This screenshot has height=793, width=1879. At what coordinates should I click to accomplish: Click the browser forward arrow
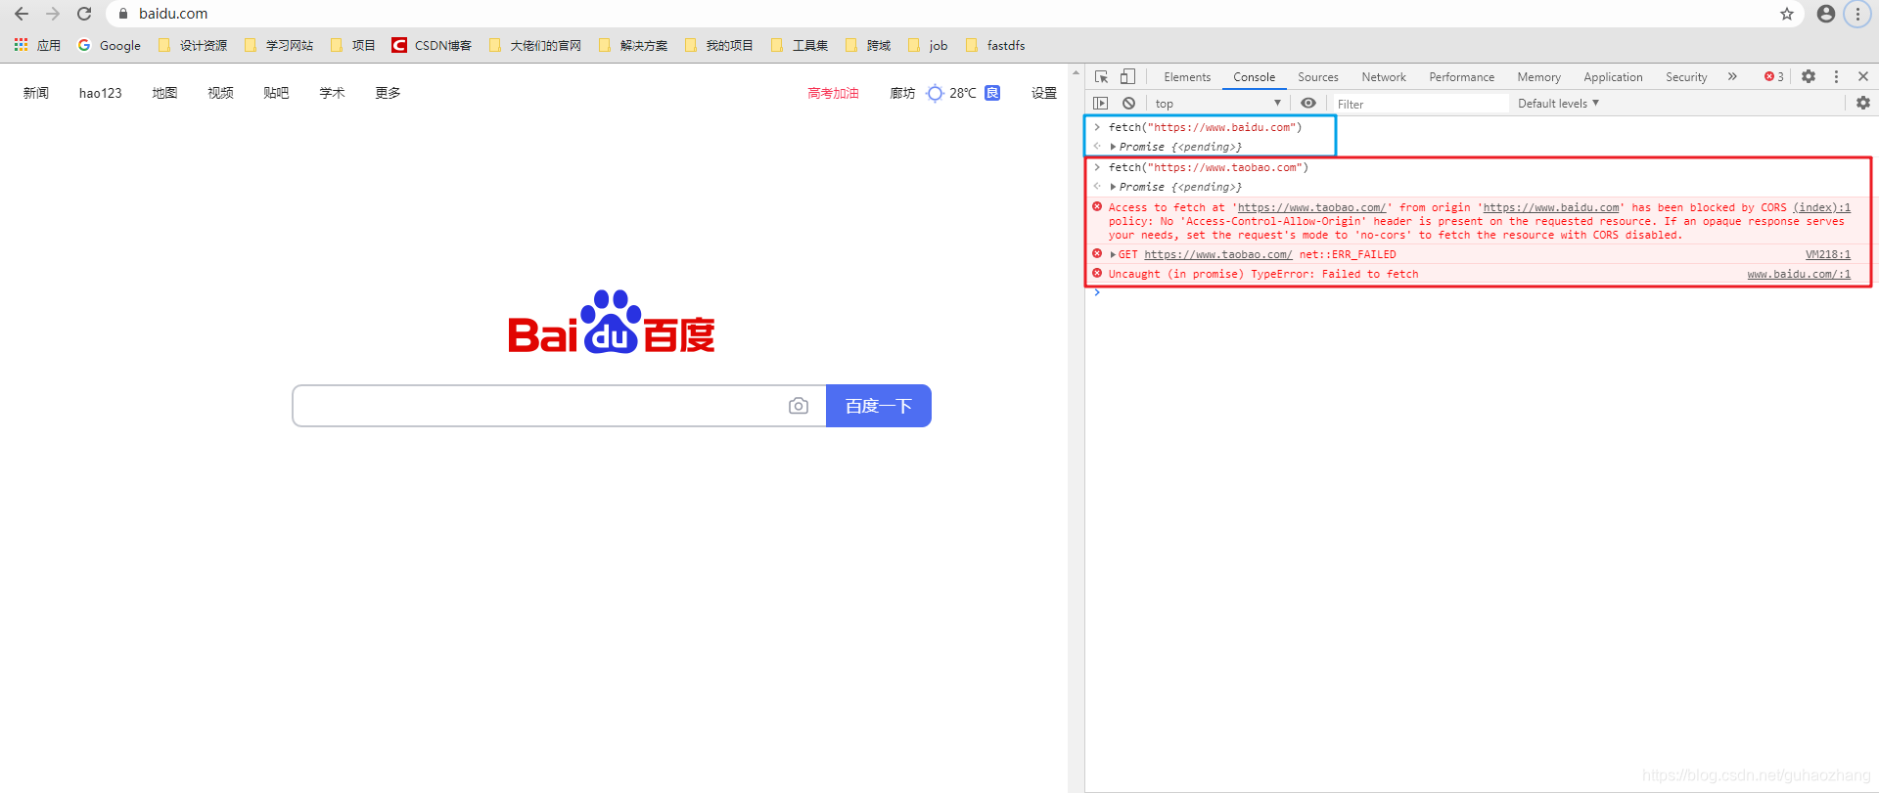(x=53, y=14)
